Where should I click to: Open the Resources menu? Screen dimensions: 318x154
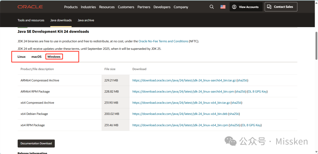click(x=107, y=7)
